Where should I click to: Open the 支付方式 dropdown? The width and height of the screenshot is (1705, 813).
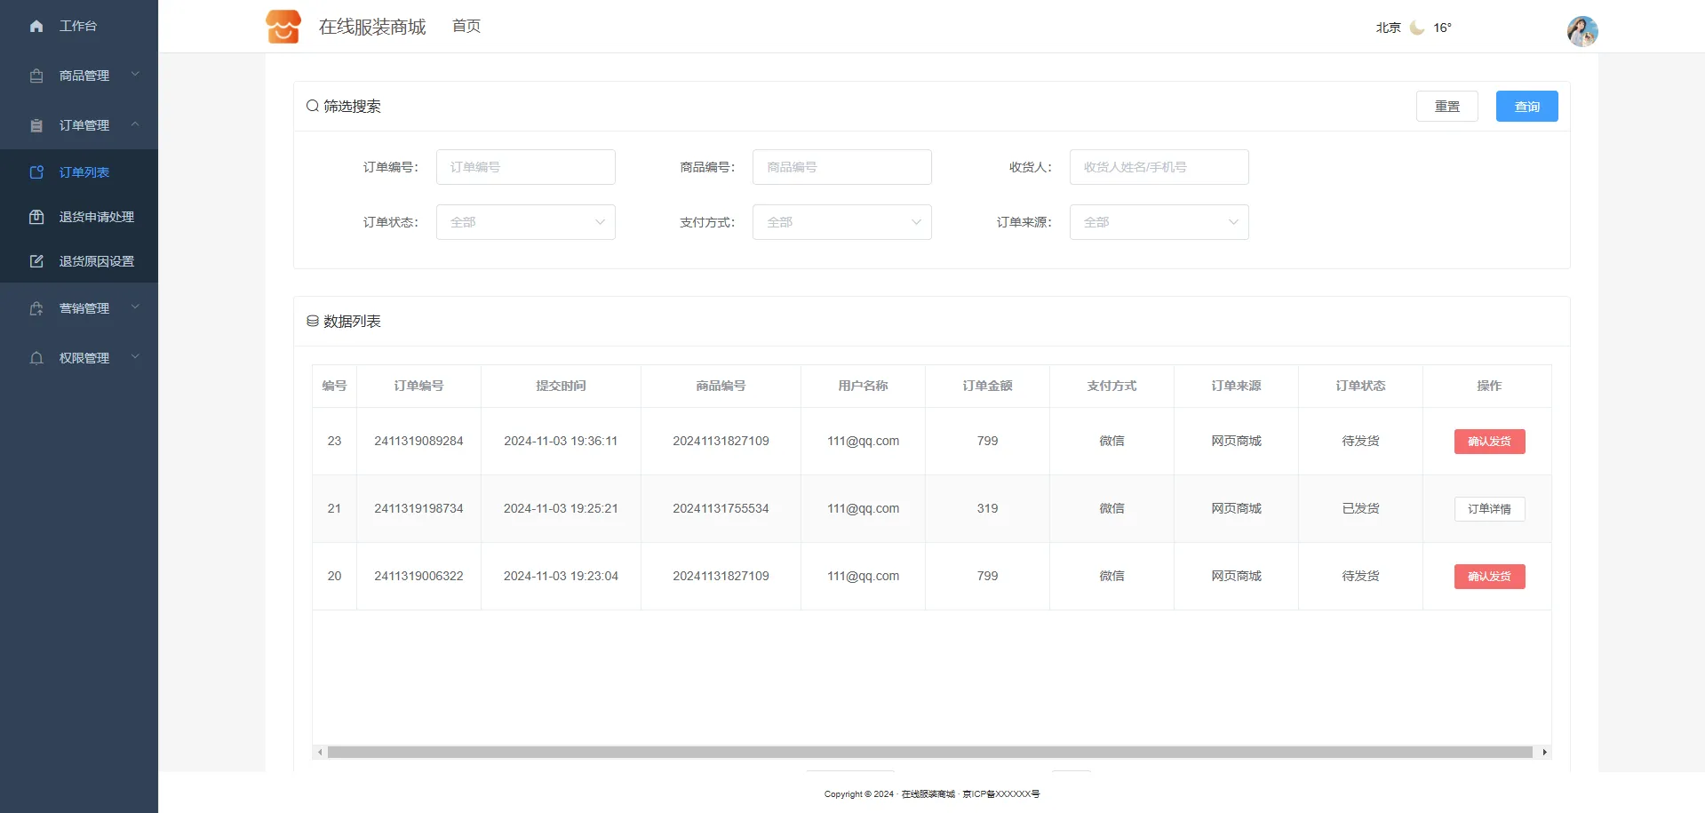(841, 222)
